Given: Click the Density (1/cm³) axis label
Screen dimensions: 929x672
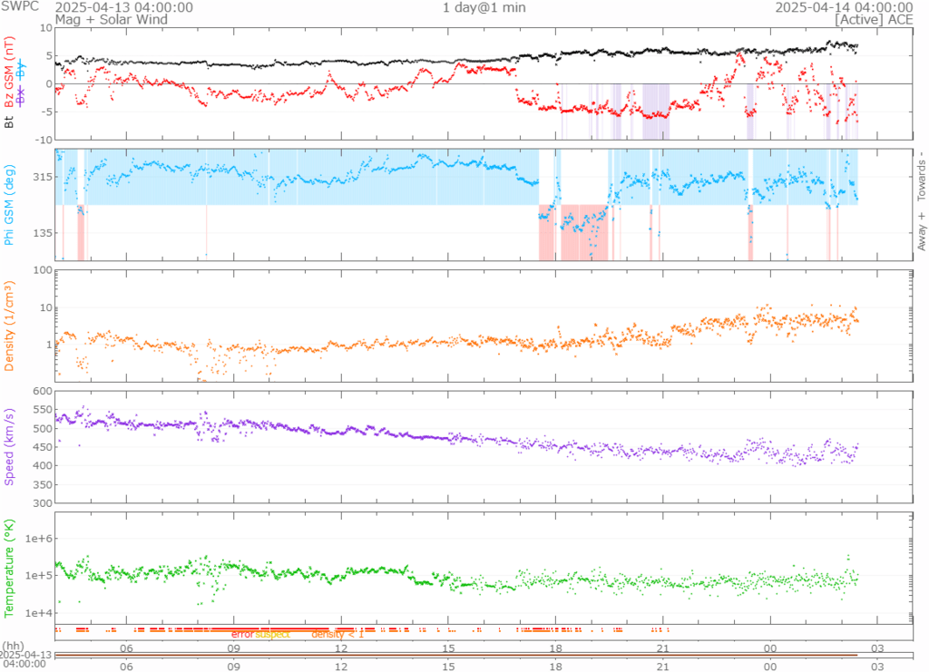Looking at the screenshot, I should [9, 330].
